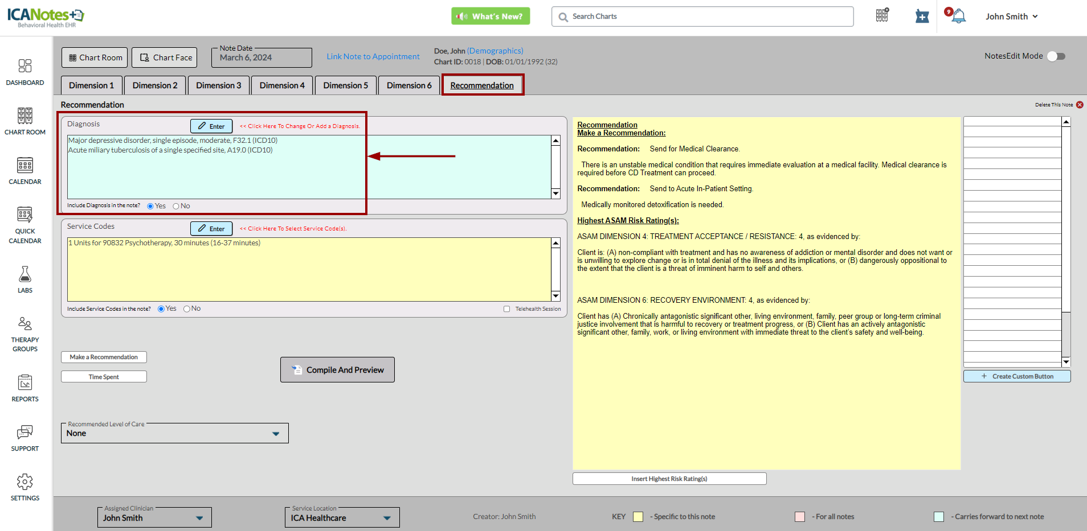Open the Assigned Clinician dropdown
The height and width of the screenshot is (531, 1087).
(x=199, y=518)
